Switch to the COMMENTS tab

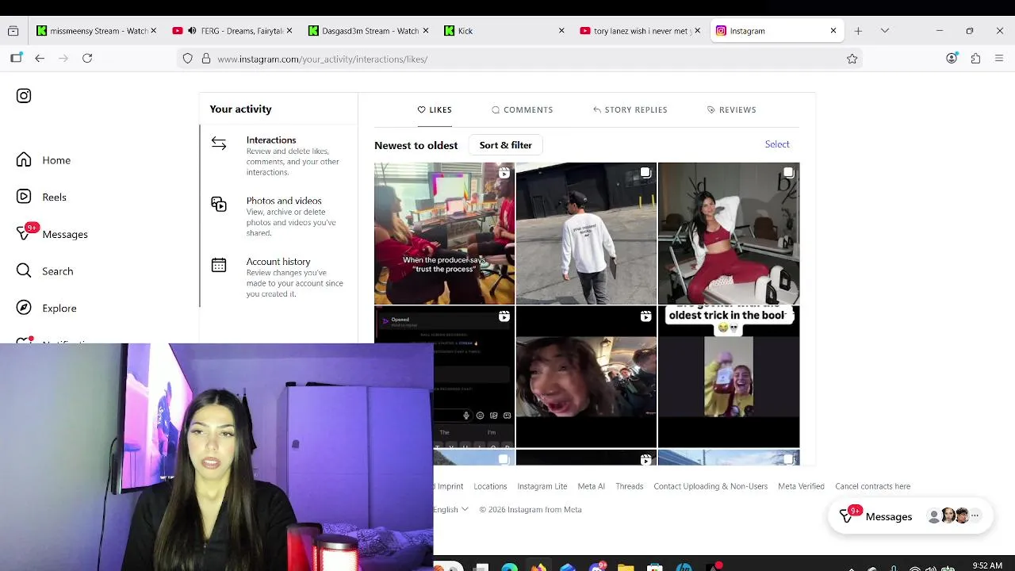[522, 109]
